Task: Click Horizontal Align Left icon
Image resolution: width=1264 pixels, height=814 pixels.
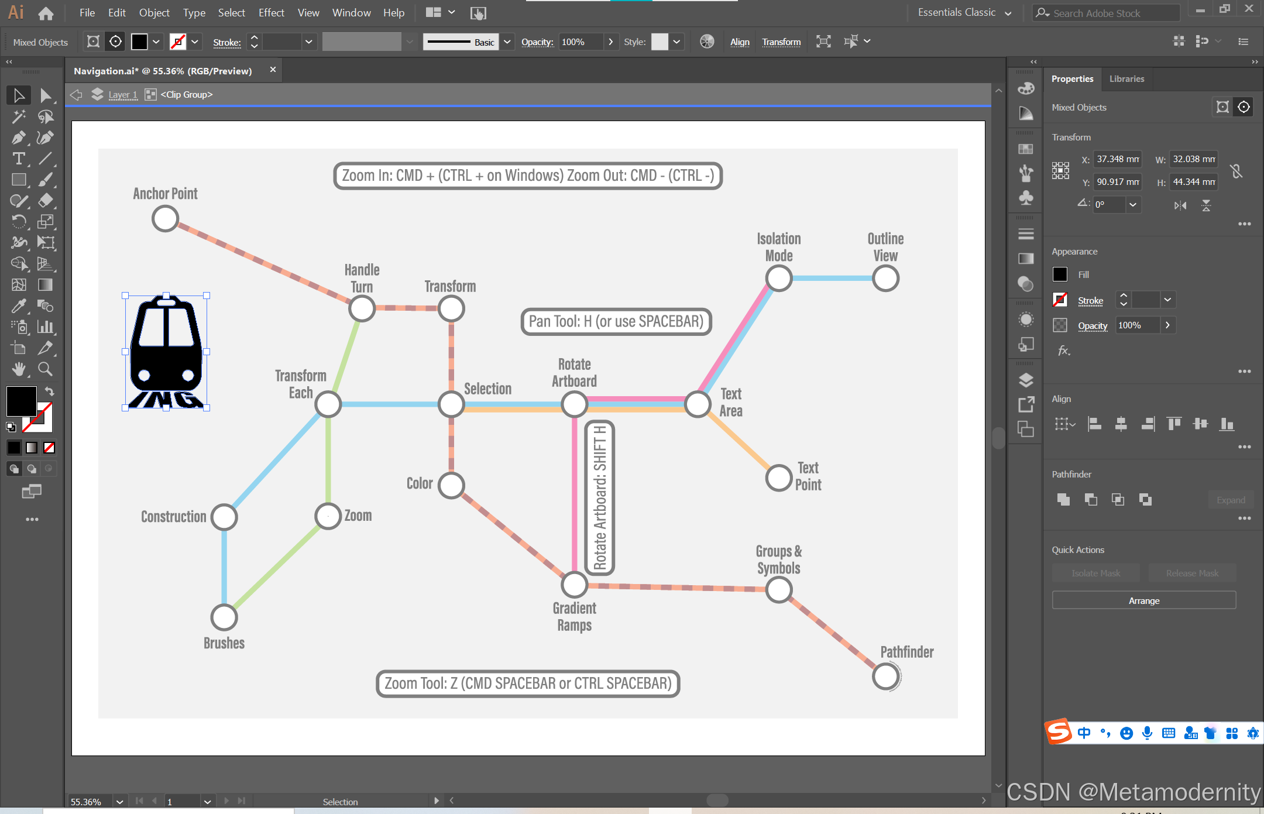Action: click(1094, 424)
